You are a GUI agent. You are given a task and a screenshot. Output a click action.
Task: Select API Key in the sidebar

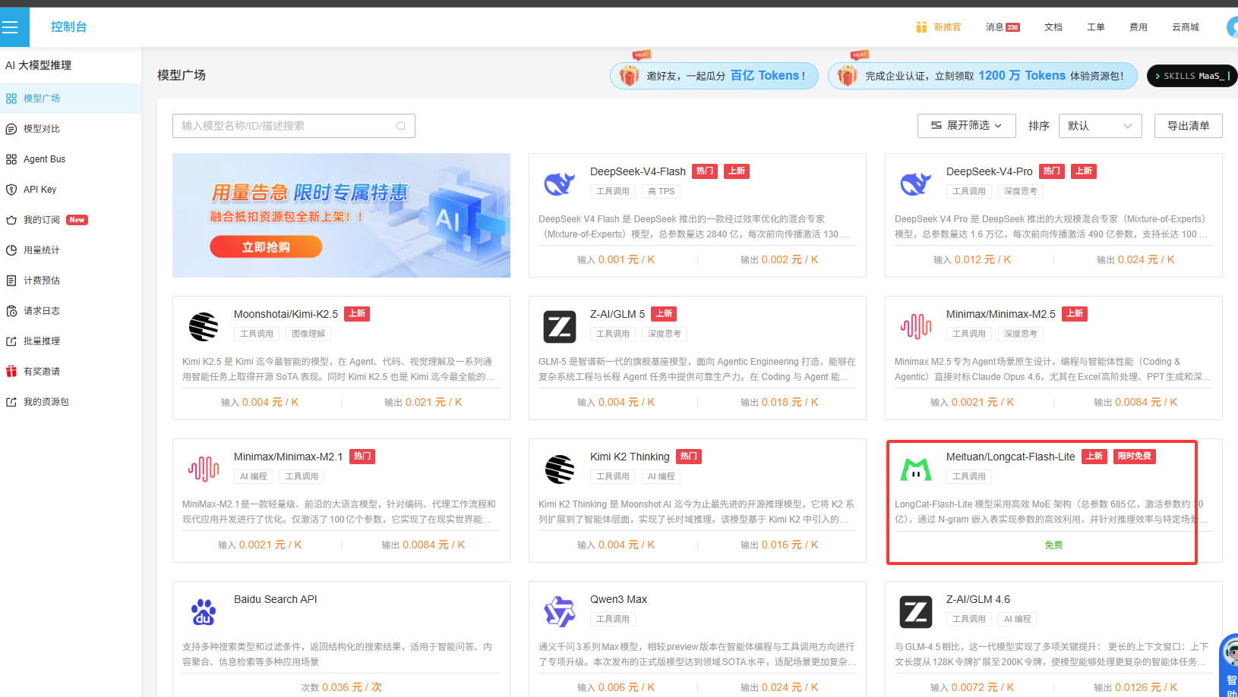tap(71, 190)
